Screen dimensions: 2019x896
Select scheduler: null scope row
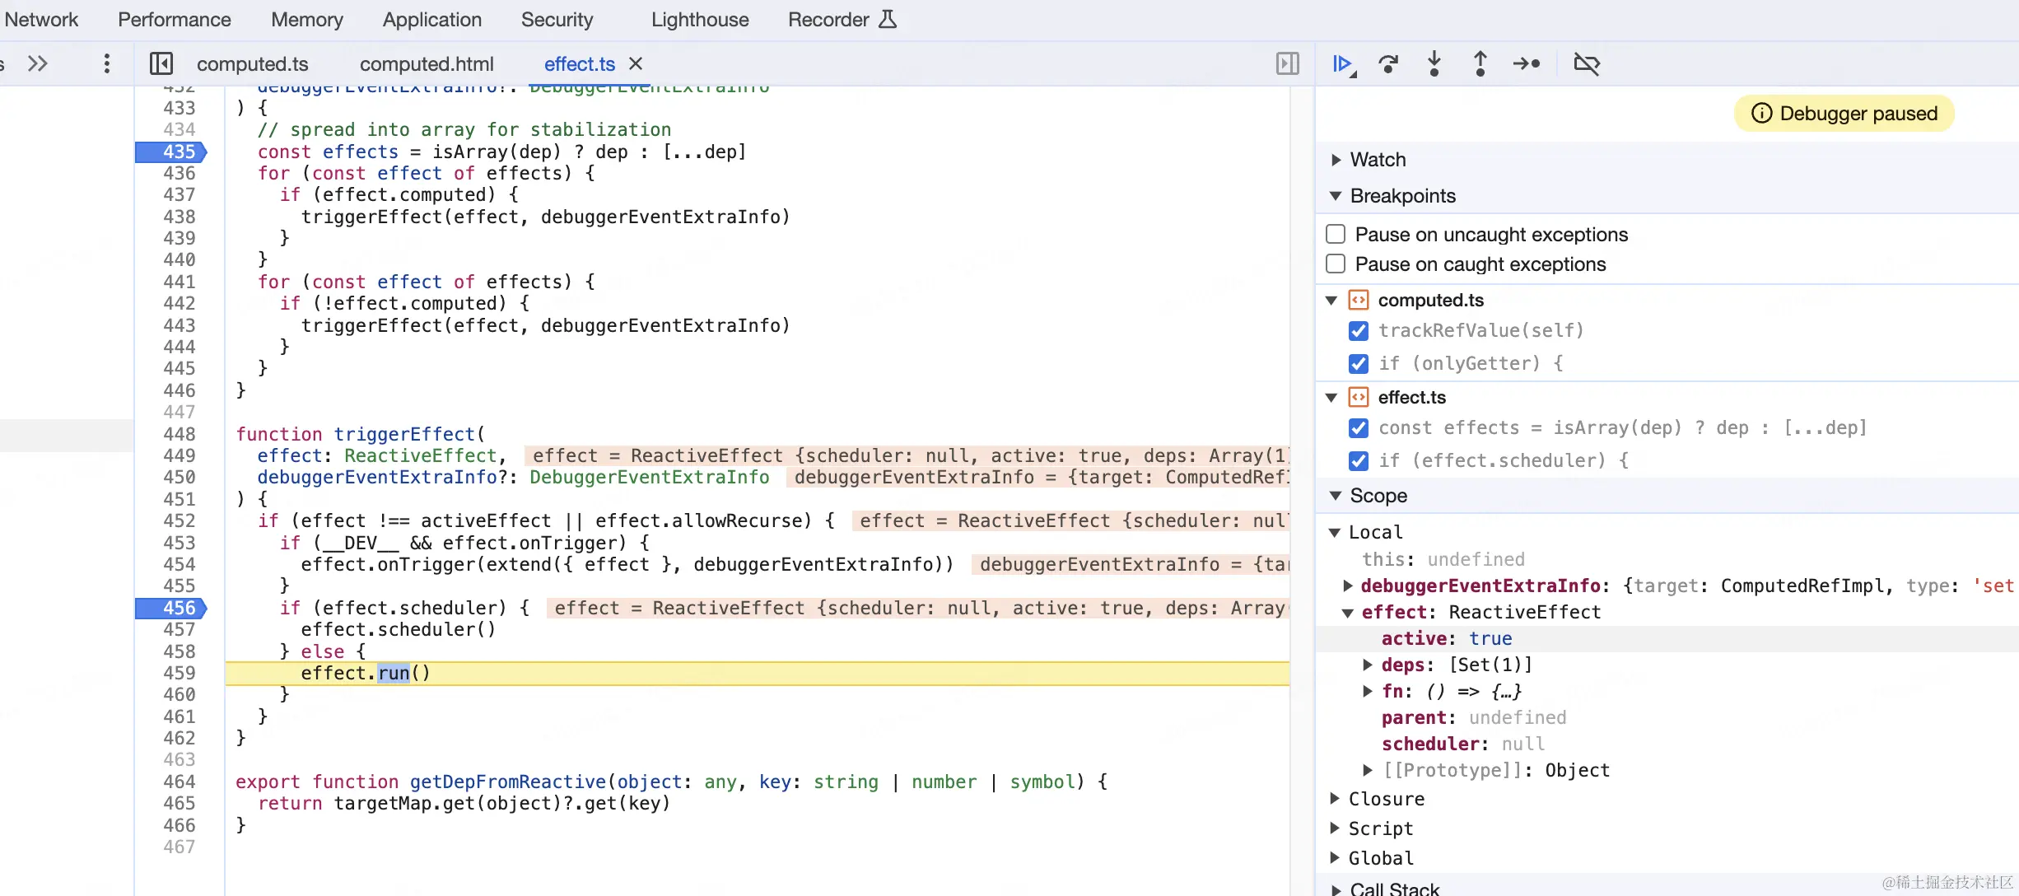pyautogui.click(x=1667, y=744)
